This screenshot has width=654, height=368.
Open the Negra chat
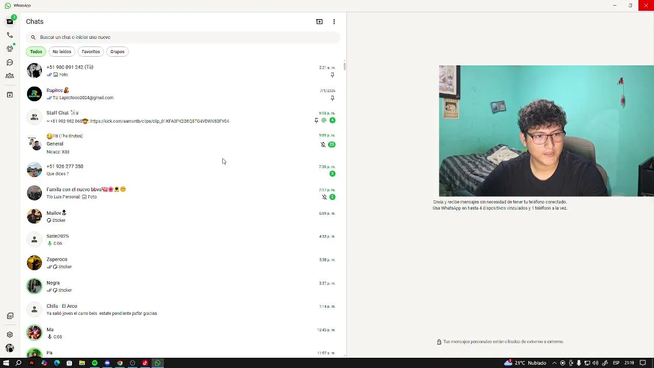(x=183, y=286)
